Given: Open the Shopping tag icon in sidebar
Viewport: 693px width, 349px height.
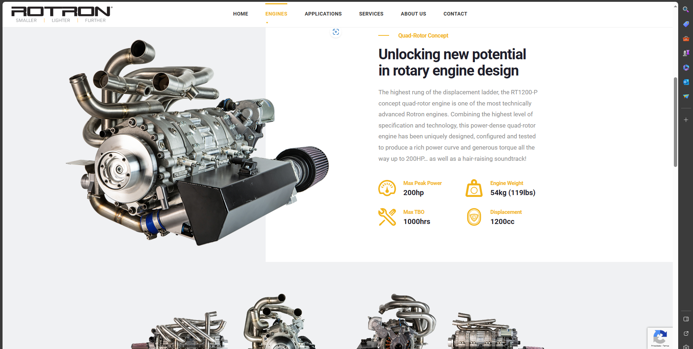Looking at the screenshot, I should 686,24.
